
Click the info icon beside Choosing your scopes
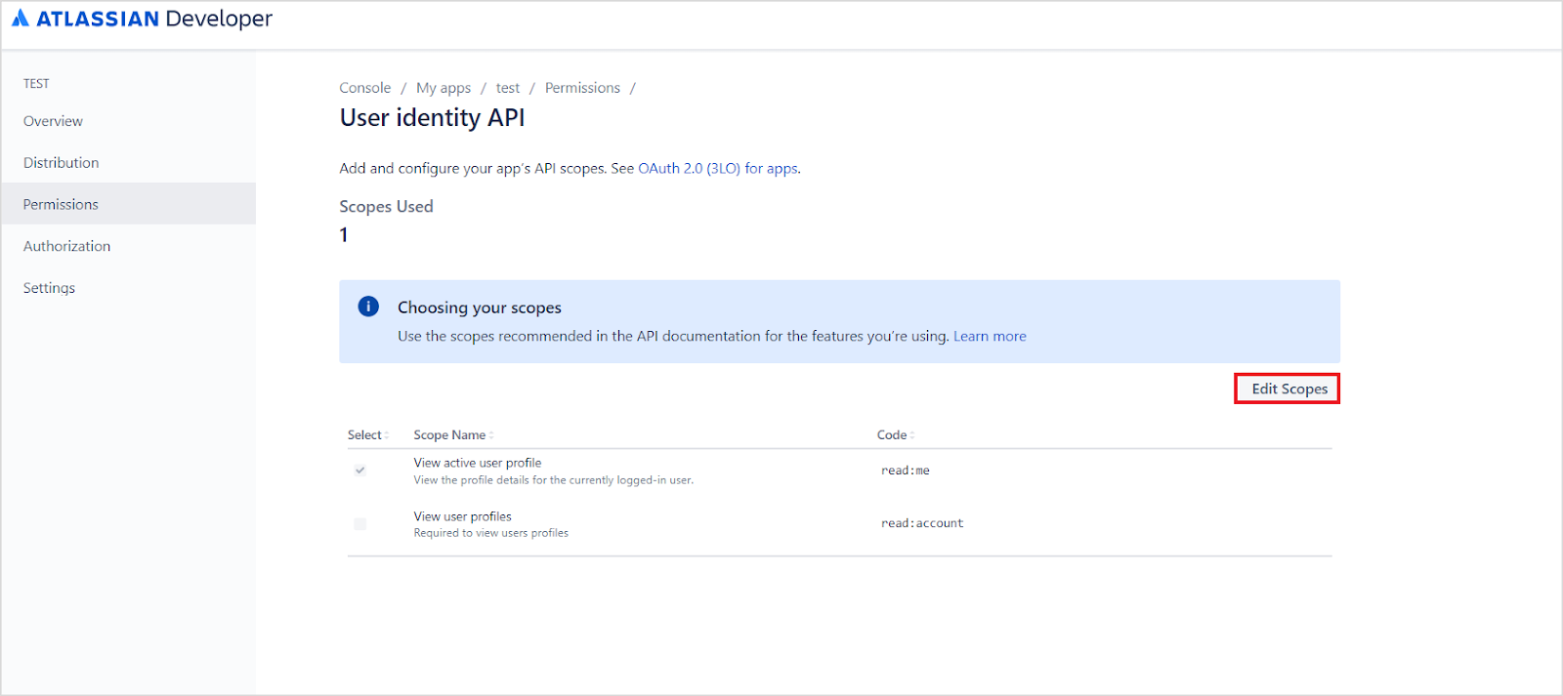pos(368,307)
